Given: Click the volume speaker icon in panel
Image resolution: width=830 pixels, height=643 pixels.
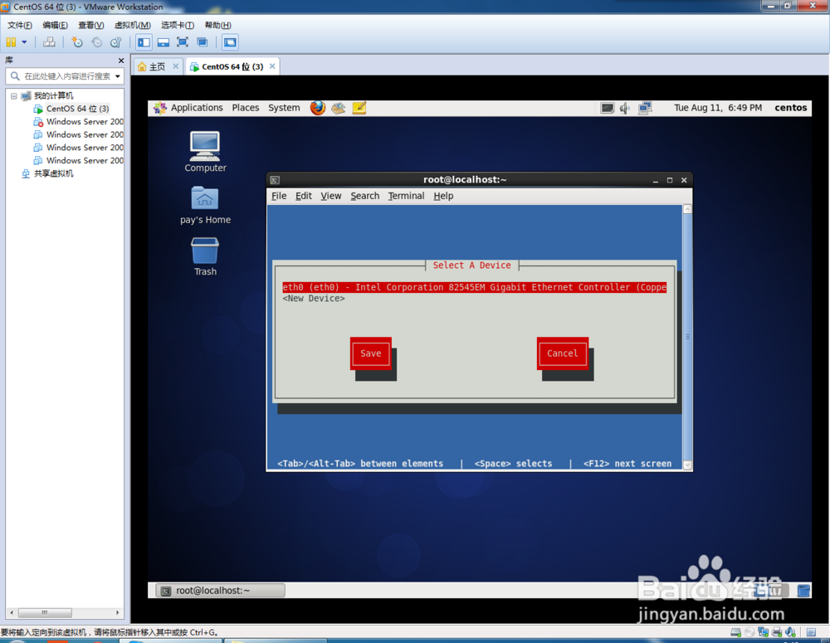Looking at the screenshot, I should [625, 108].
